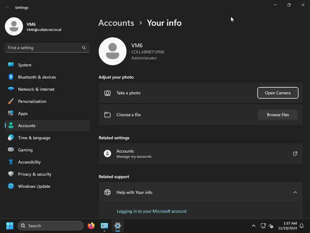
Task: Click the Privacy & security shield icon
Action: click(x=11, y=174)
